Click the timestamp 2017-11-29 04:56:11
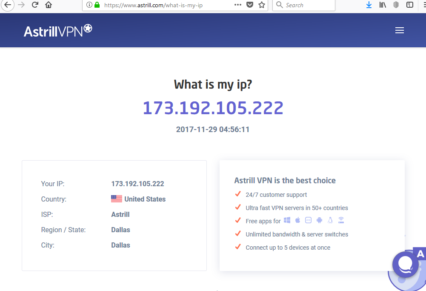Screen dimensions: 426x291 tap(213, 130)
